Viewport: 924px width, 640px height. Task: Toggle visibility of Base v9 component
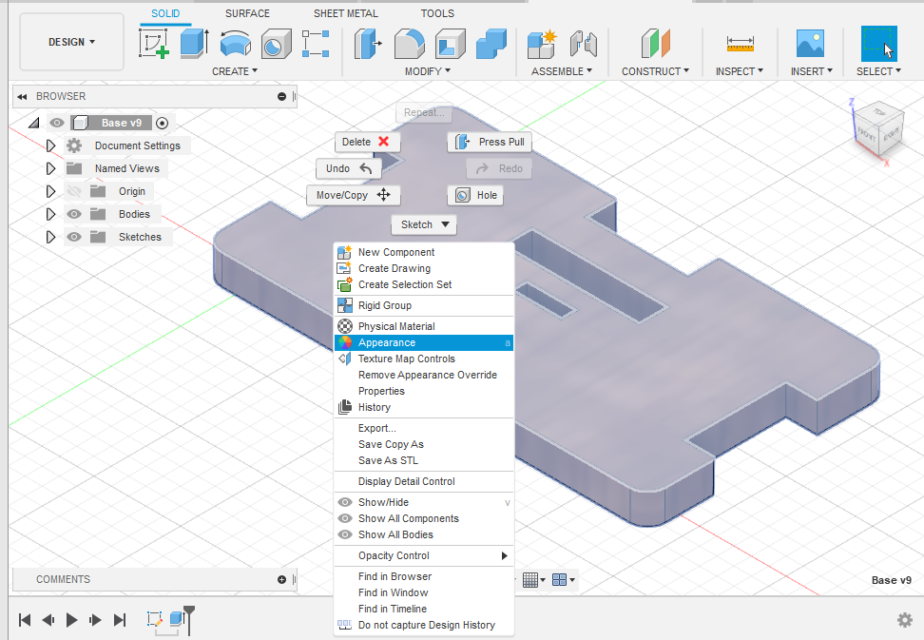(57, 123)
